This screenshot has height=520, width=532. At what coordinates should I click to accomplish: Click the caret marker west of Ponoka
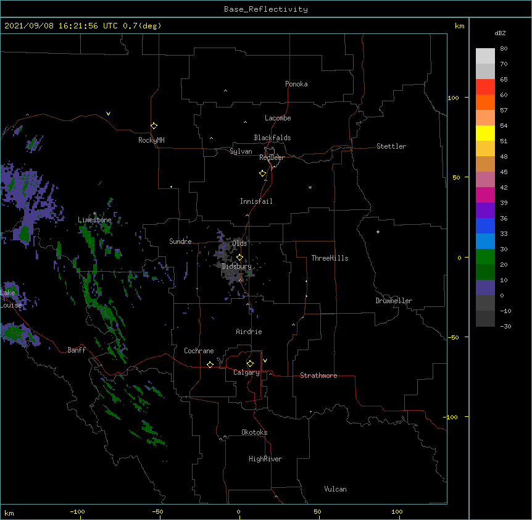[226, 91]
